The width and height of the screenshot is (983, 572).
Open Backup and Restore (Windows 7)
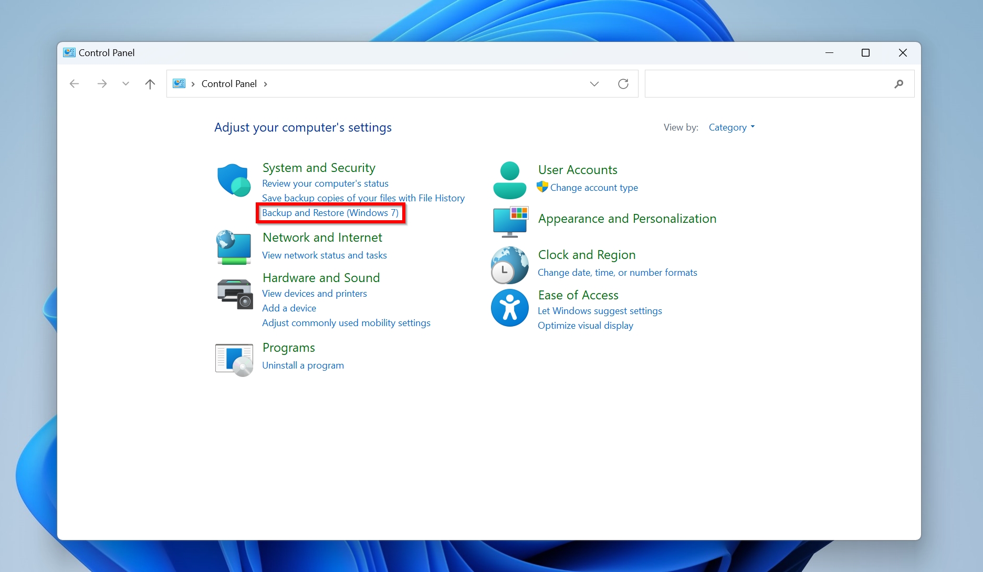pos(330,213)
